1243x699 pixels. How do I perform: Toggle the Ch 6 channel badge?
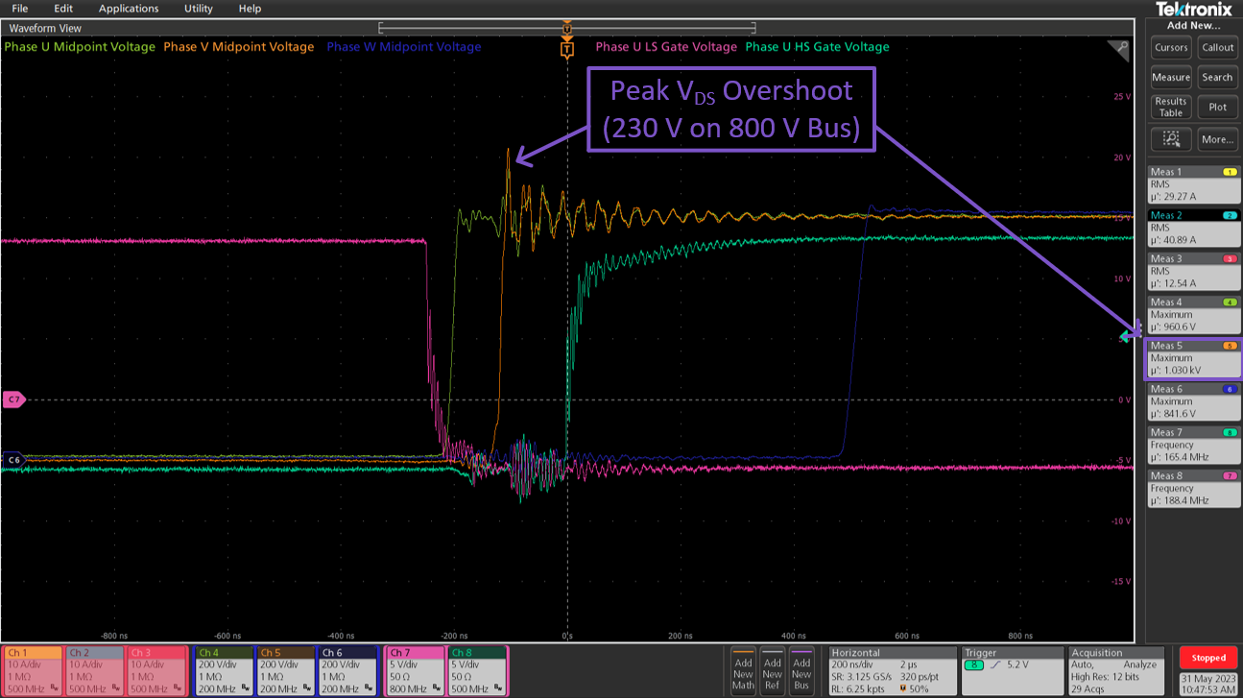(349, 670)
